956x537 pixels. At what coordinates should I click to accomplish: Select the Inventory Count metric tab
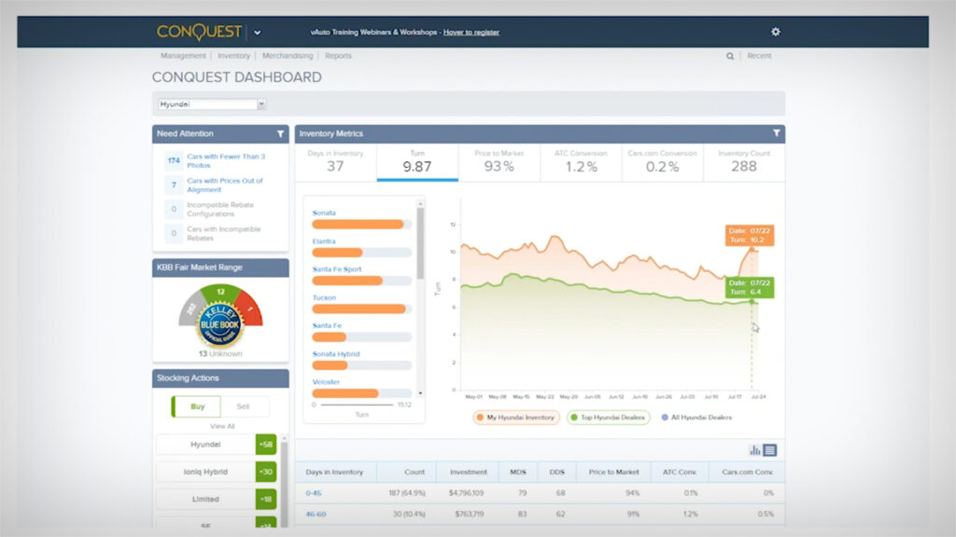point(744,162)
